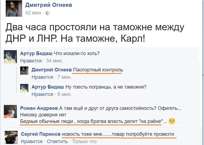Click the 42 мин post timestamp
This screenshot has height=145, width=204.
[x=33, y=13]
